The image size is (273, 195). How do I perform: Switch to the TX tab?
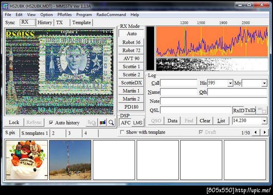click(x=61, y=23)
